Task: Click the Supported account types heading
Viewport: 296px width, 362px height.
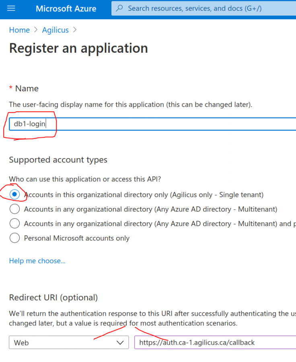Action: coord(58,160)
